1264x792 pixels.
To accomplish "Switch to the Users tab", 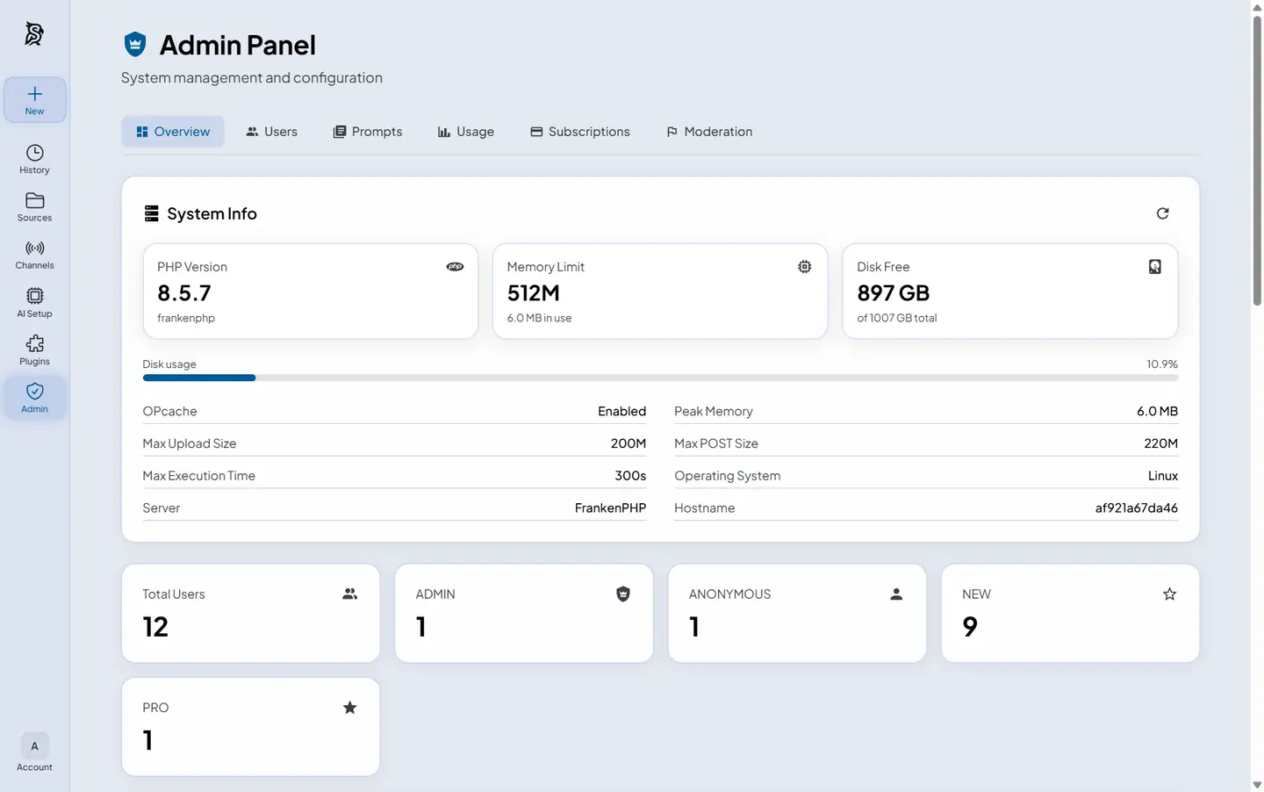I will (271, 132).
